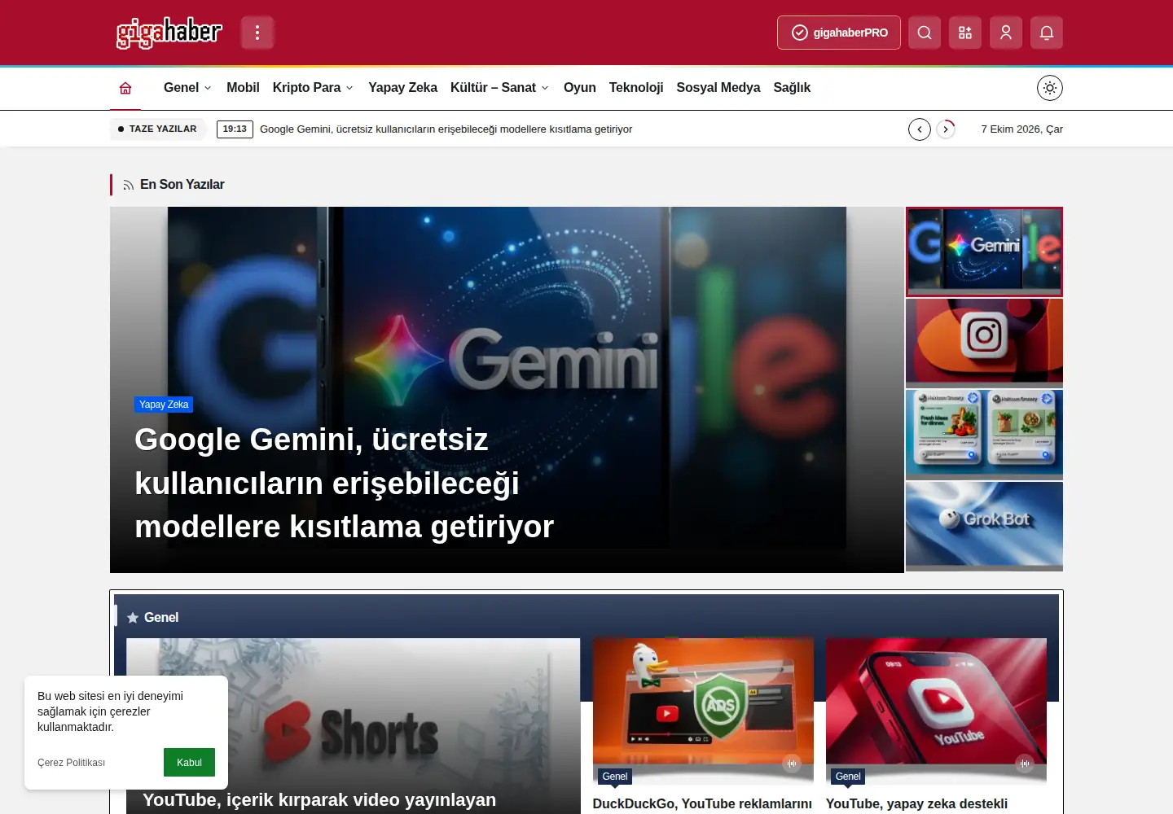Toggle light/dark mode sun icon
Image resolution: width=1173 pixels, height=814 pixels.
point(1050,88)
